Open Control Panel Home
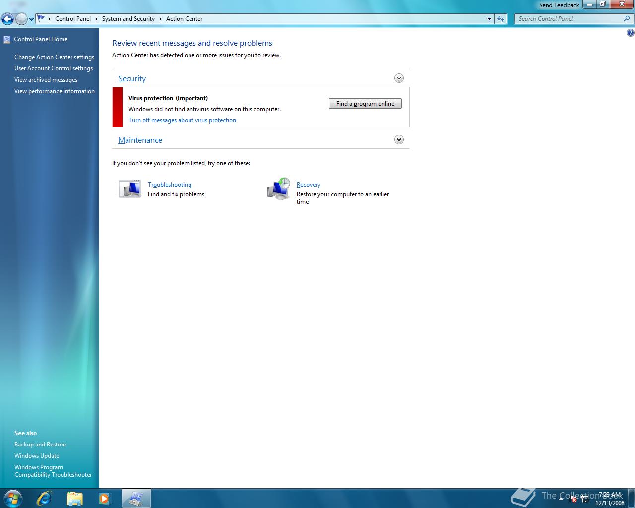 (41, 39)
